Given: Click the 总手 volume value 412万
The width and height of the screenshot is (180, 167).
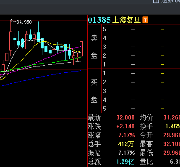Looking at the screenshot, I should [x=126, y=144].
